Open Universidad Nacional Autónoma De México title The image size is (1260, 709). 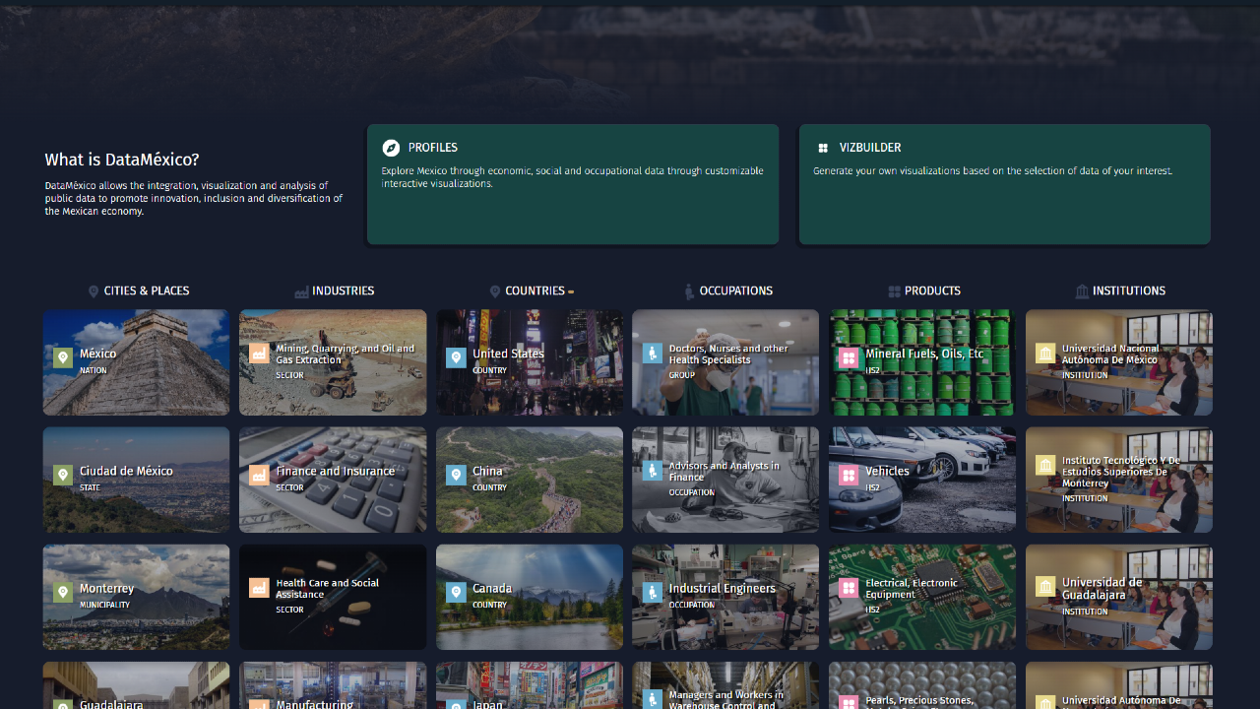click(x=1111, y=354)
